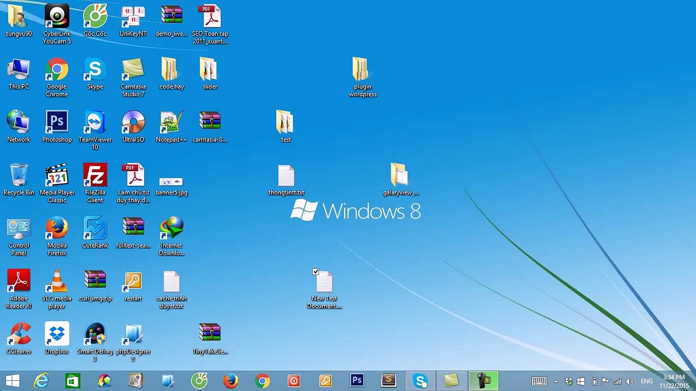Image resolution: width=696 pixels, height=391 pixels.
Task: Select the CuteRank desktop shortcut
Action: click(x=95, y=233)
